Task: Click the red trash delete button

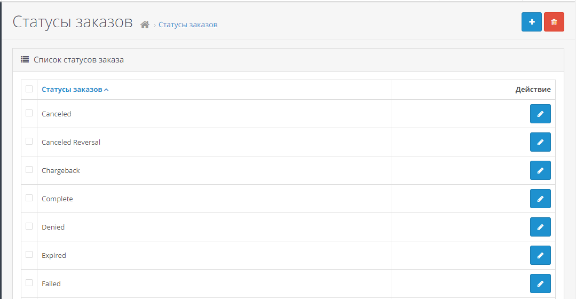Action: 554,22
